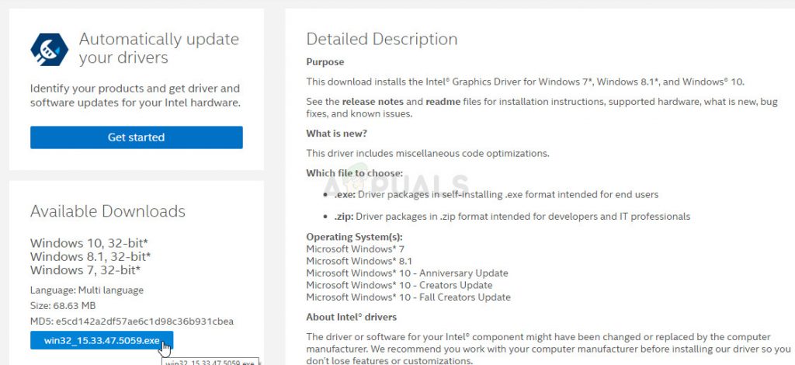Click the driver update hexagon icon
This screenshot has width=795, height=365.
click(x=50, y=50)
